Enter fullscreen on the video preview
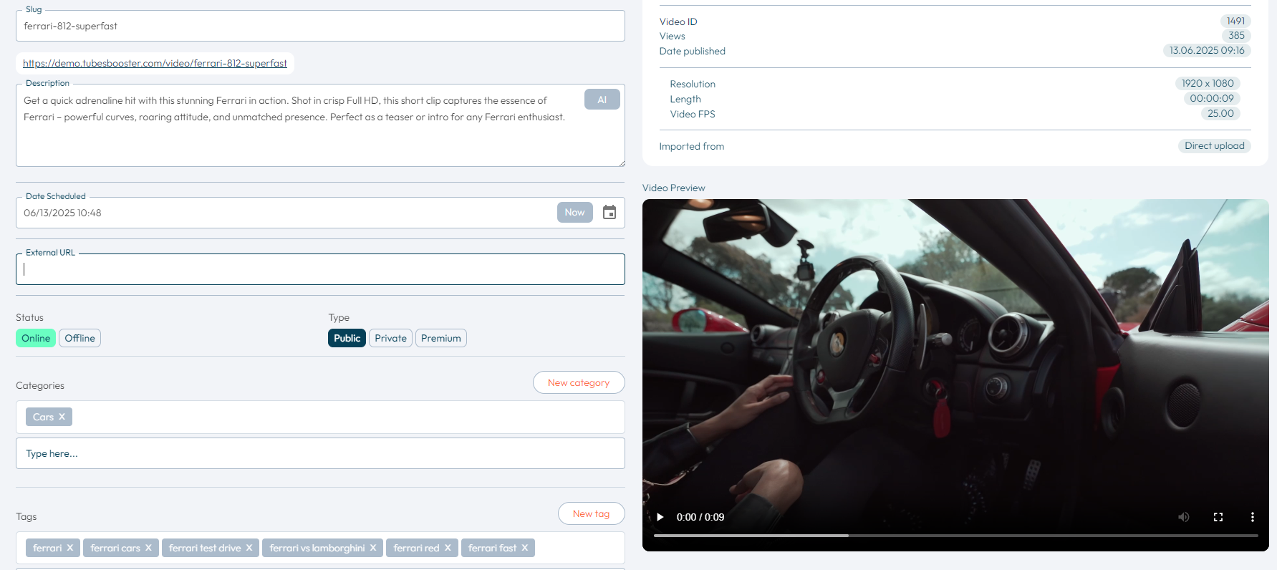Screen dimensions: 1277x570 coord(1218,517)
